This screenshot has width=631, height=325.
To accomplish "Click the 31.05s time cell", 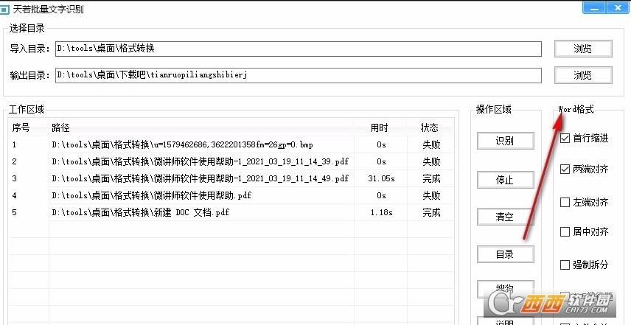I will click(381, 178).
